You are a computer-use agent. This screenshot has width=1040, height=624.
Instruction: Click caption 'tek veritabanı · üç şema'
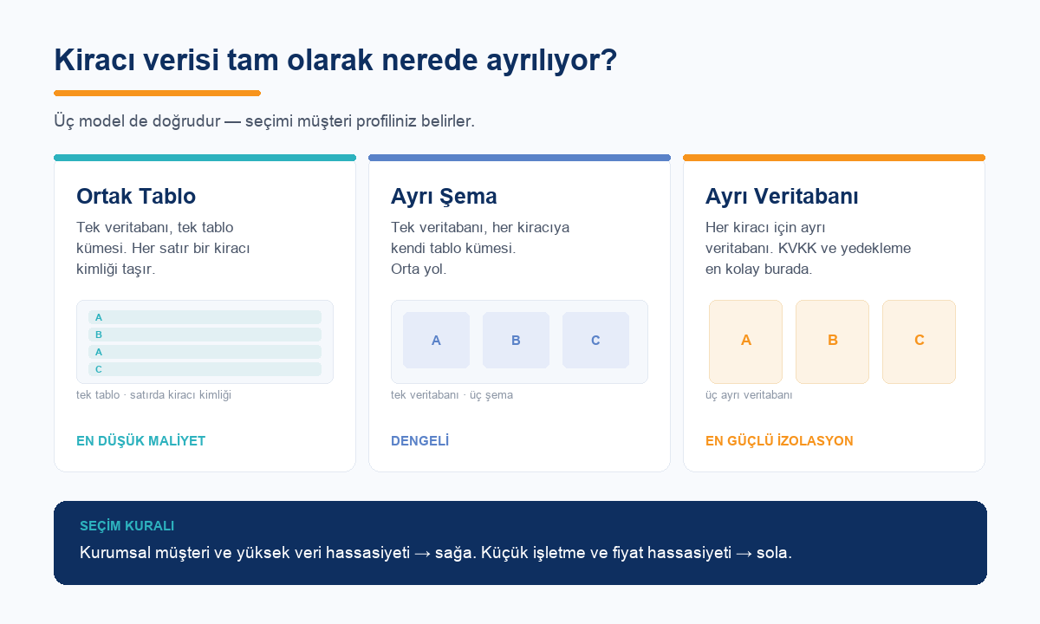tap(452, 395)
